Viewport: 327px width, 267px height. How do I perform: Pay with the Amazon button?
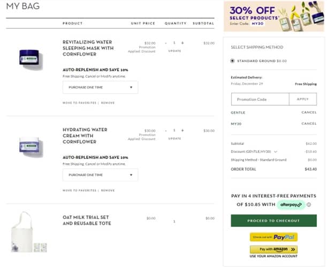(273, 249)
